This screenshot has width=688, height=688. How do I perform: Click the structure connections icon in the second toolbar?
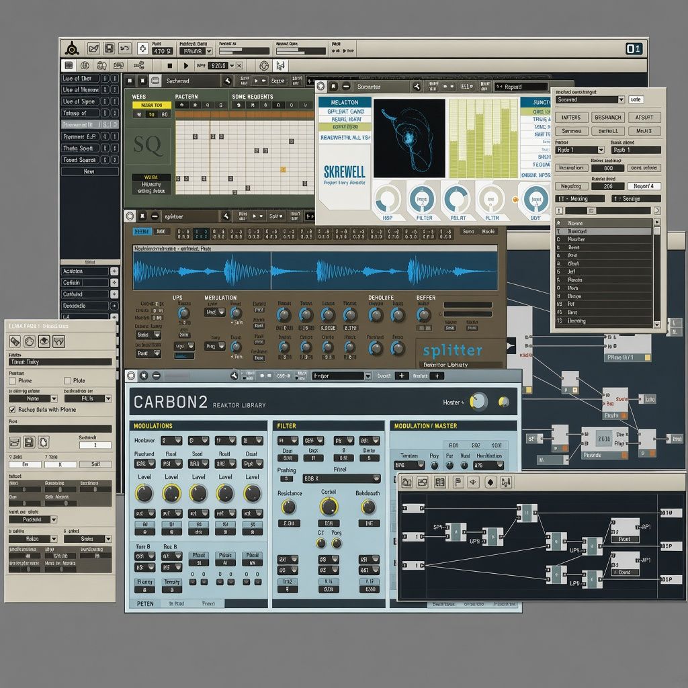coord(139,66)
